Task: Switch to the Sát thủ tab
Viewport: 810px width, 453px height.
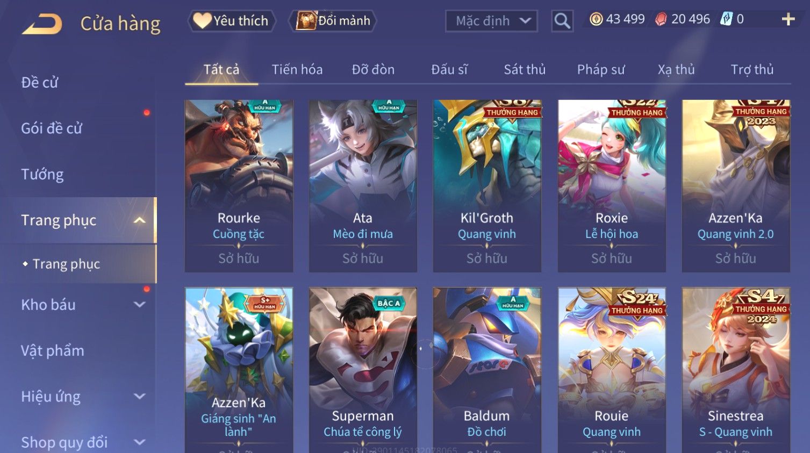Action: coord(525,69)
